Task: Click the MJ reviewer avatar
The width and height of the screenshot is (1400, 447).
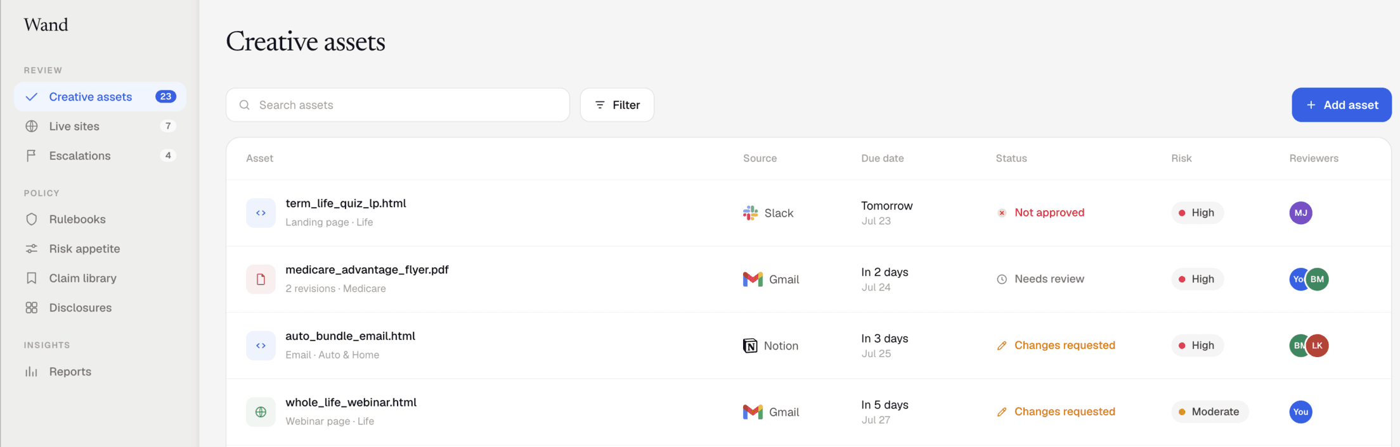Action: pyautogui.click(x=1300, y=213)
